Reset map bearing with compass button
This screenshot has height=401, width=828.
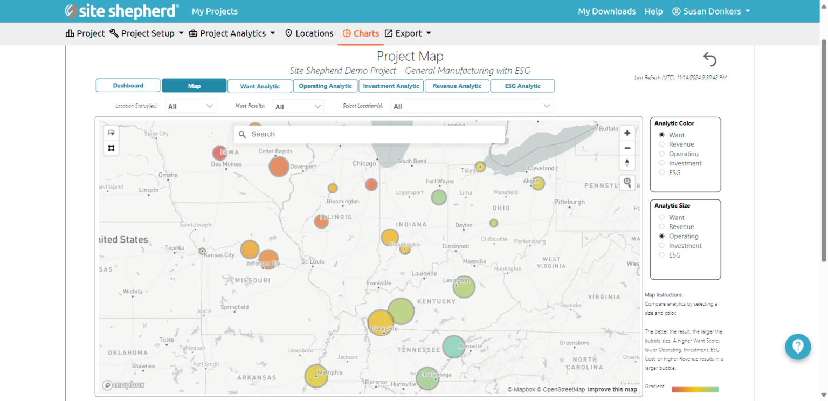[x=627, y=163]
